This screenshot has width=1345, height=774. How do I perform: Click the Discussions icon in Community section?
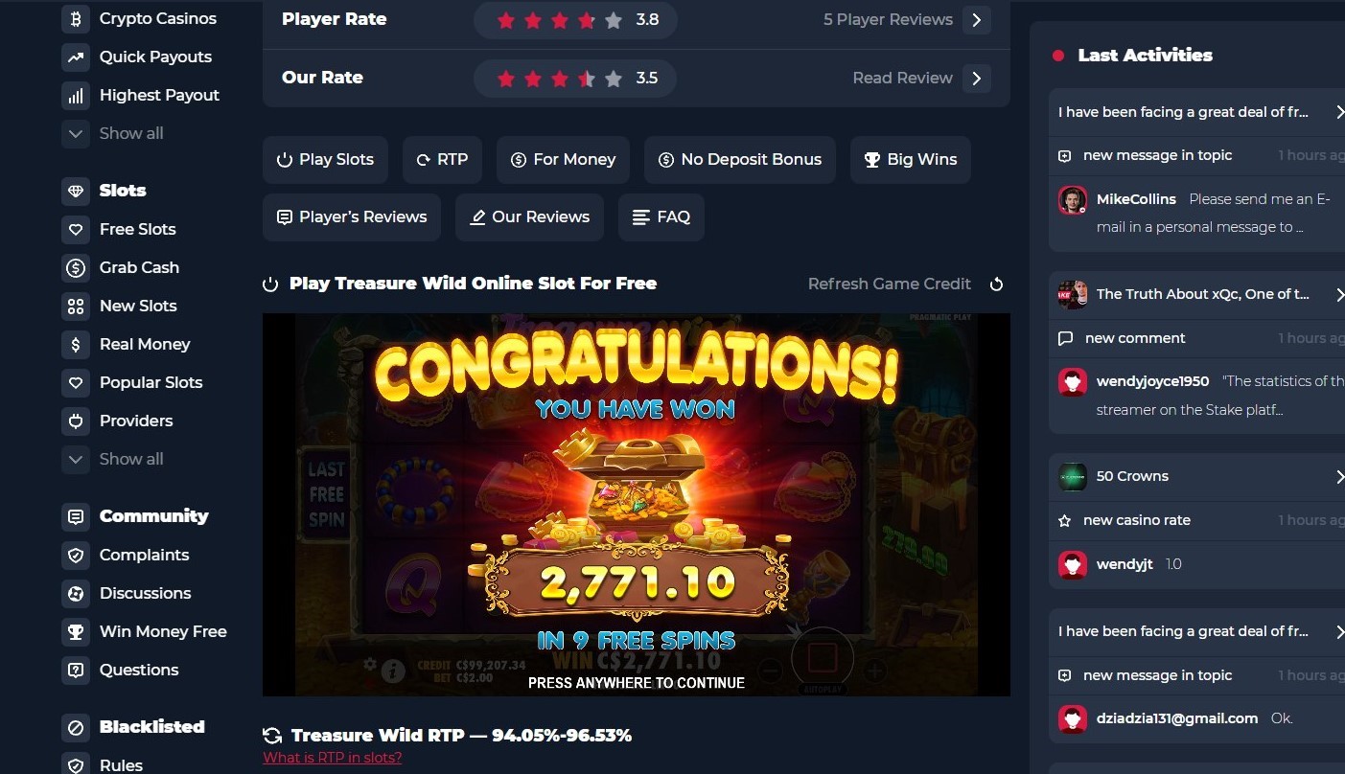[x=76, y=593]
